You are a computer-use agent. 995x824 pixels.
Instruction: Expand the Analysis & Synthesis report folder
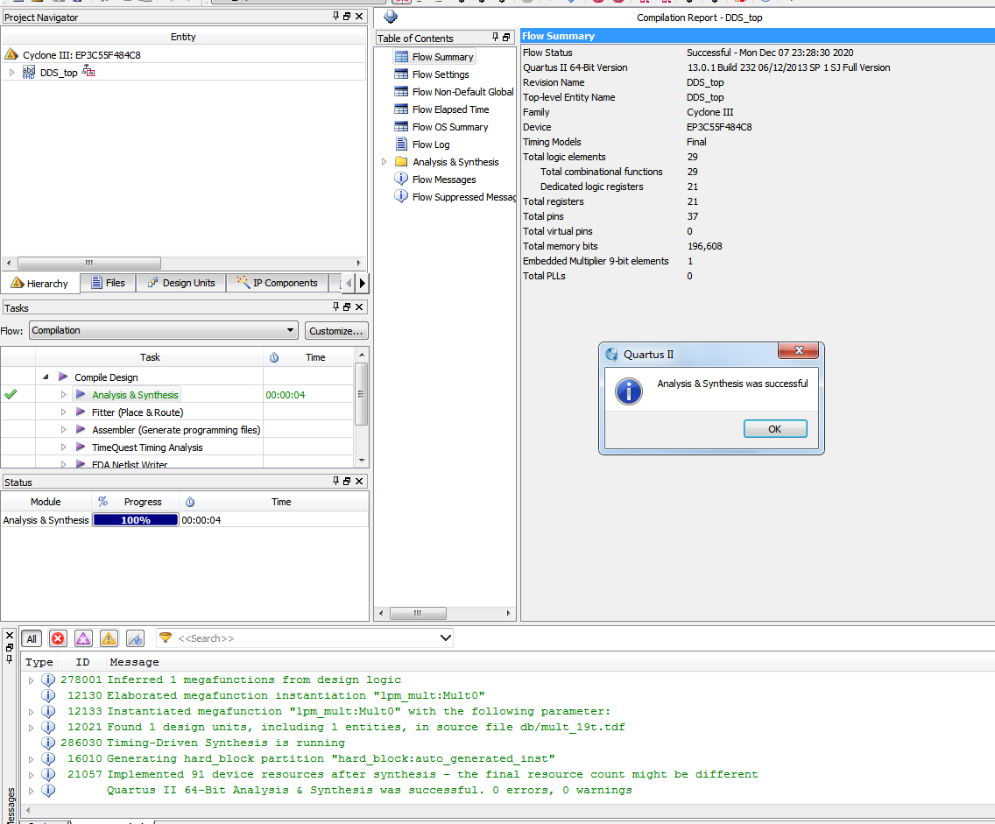click(384, 162)
